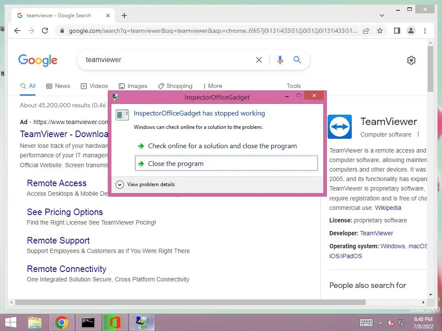Viewport: 442px width, 331px height.
Task: Expand the More search filters menu
Action: coord(212,86)
